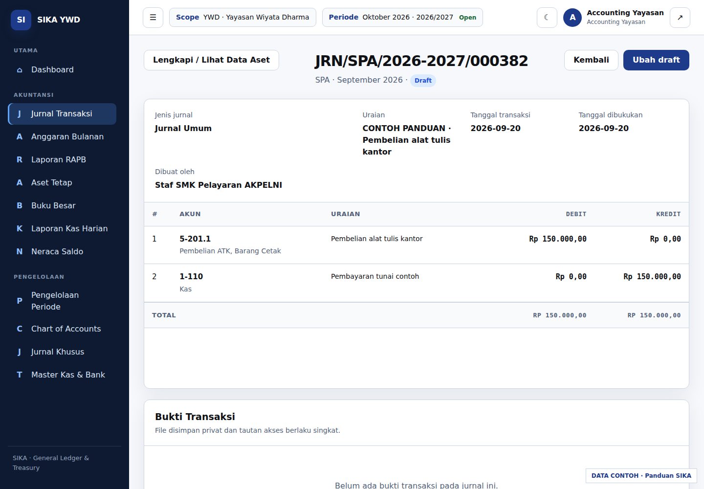The image size is (704, 489).
Task: Click the Kembali button
Action: click(591, 60)
